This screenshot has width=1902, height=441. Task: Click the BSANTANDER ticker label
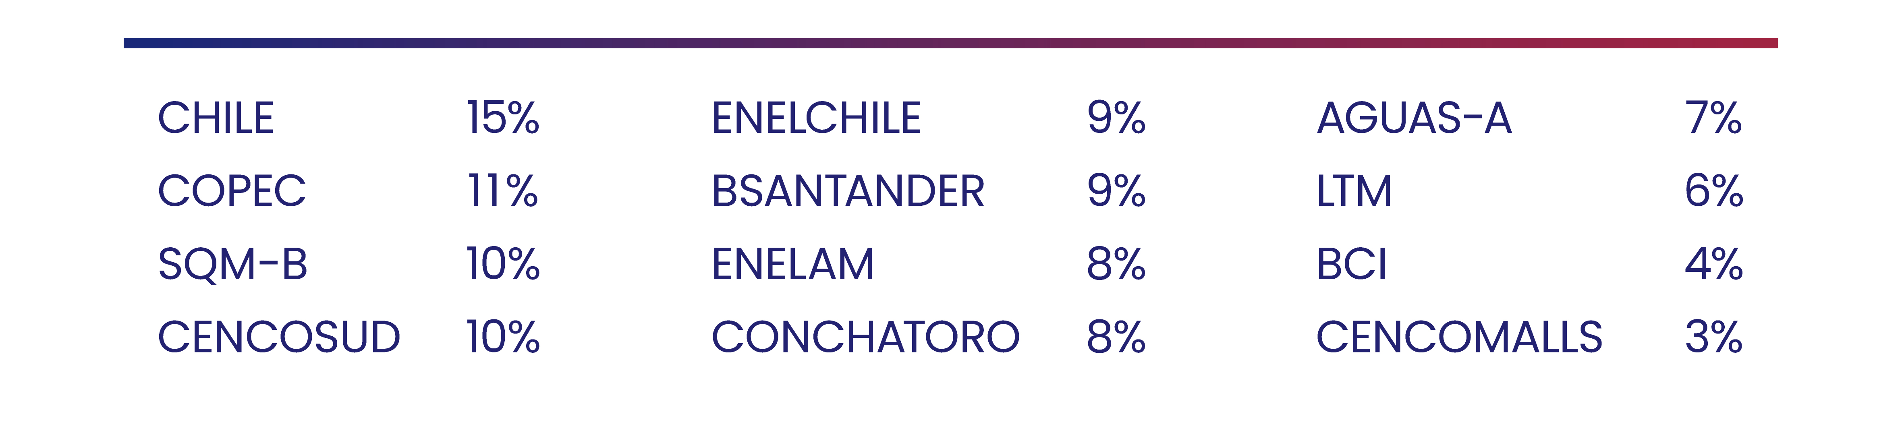[848, 191]
